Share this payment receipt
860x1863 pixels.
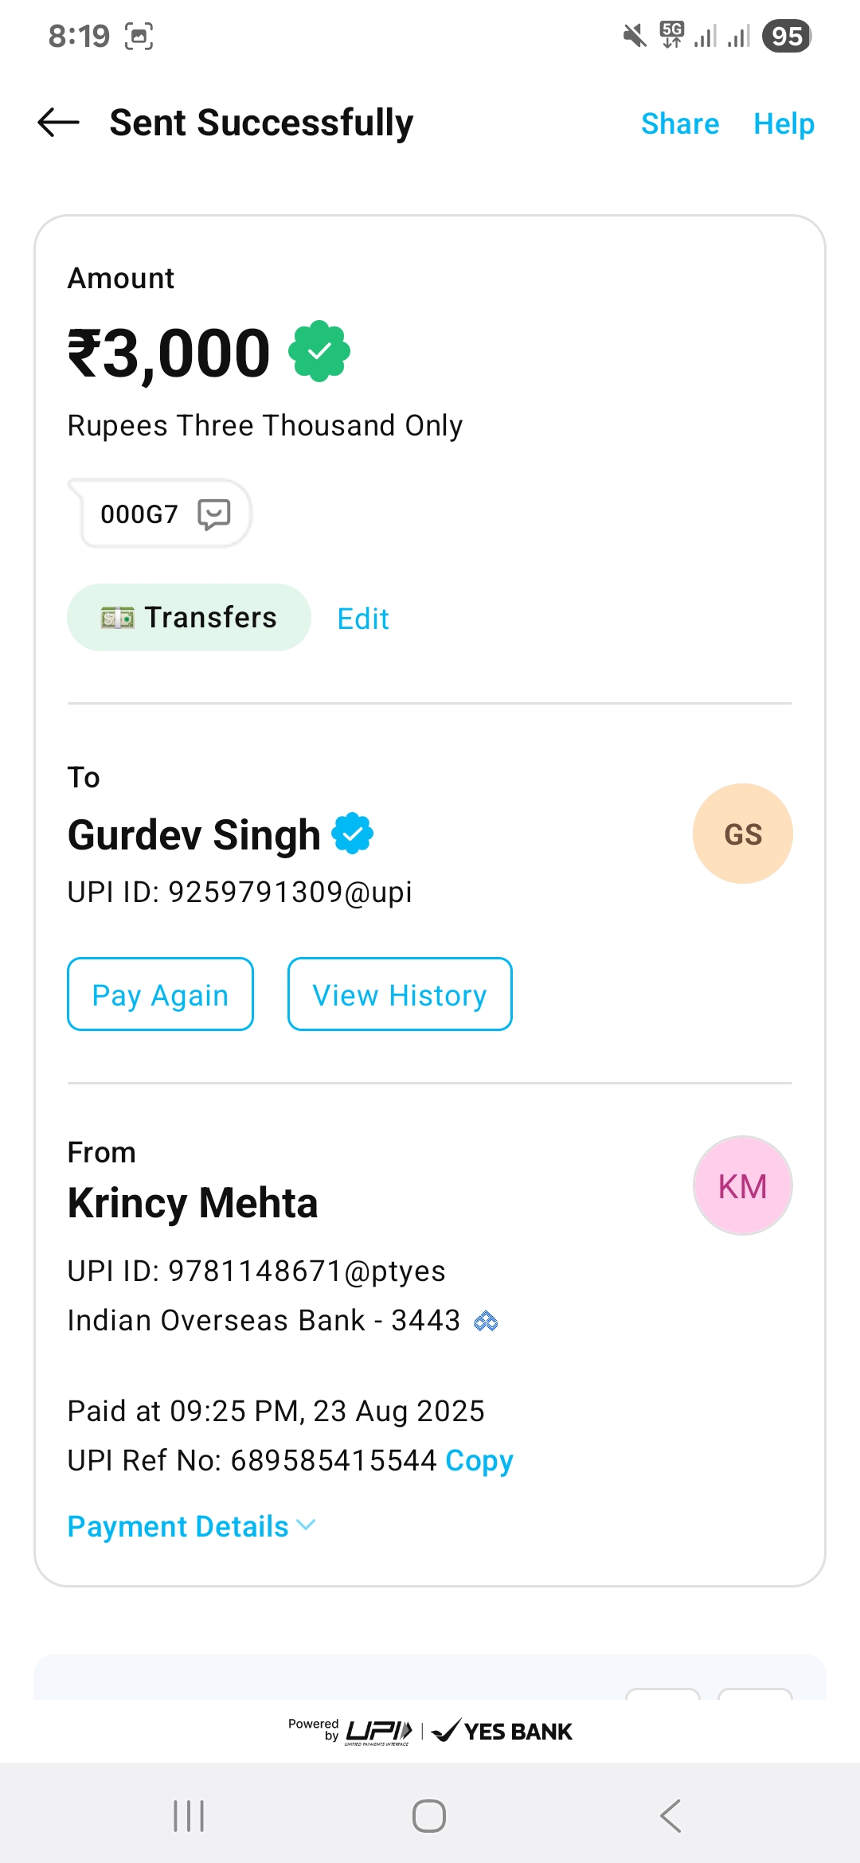[x=680, y=123]
